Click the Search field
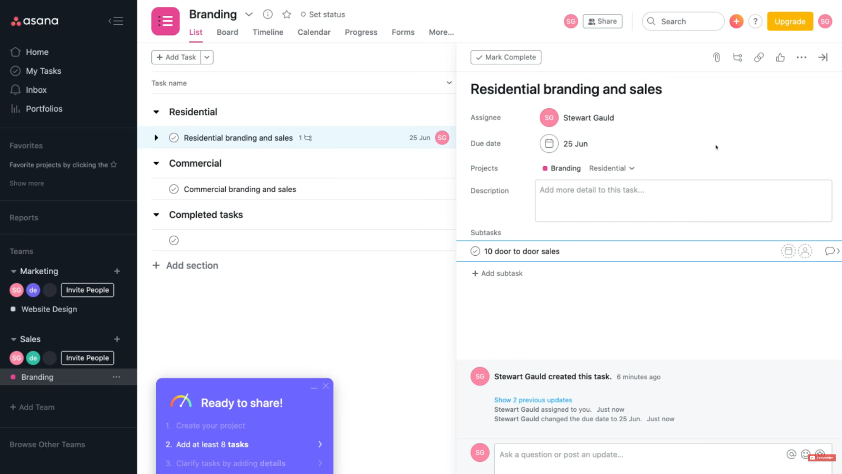 (683, 21)
